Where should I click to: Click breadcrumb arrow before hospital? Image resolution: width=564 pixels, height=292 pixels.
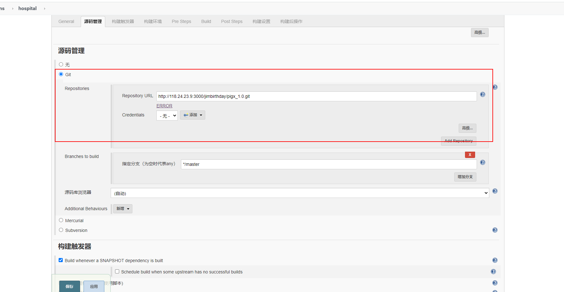(x=13, y=8)
